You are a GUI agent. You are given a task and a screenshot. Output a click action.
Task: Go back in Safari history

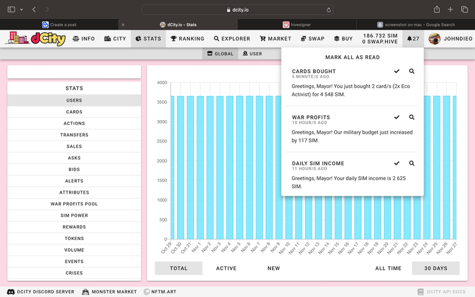(x=34, y=9)
